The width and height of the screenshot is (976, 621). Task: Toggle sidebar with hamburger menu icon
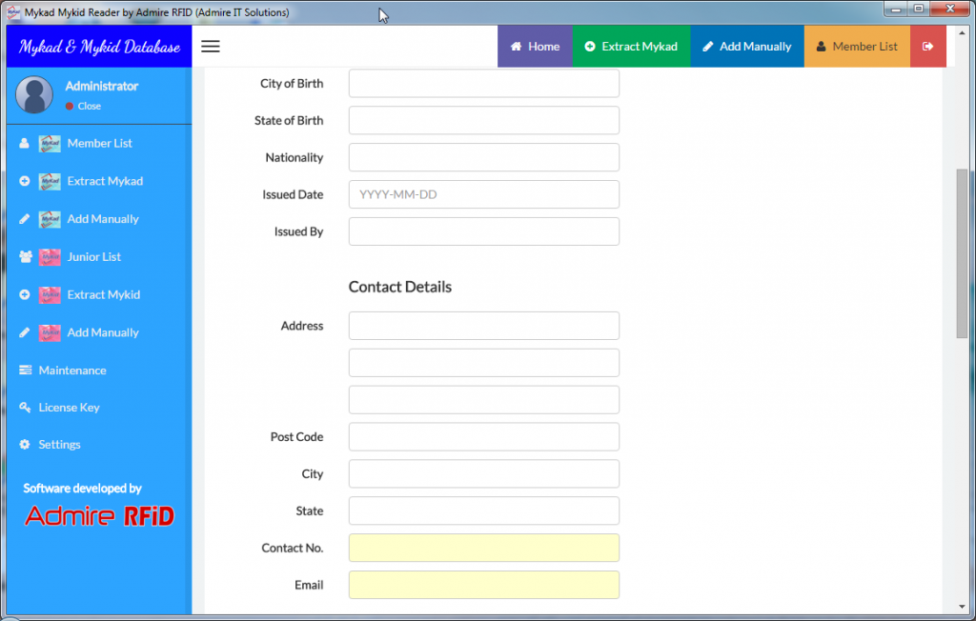tap(211, 47)
